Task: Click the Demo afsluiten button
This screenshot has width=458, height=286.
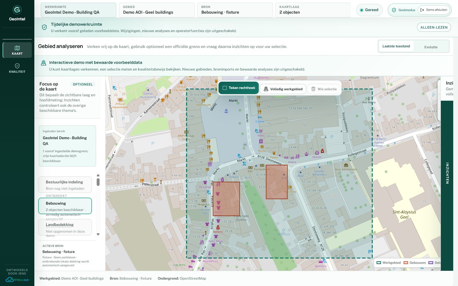Action: pos(434,10)
